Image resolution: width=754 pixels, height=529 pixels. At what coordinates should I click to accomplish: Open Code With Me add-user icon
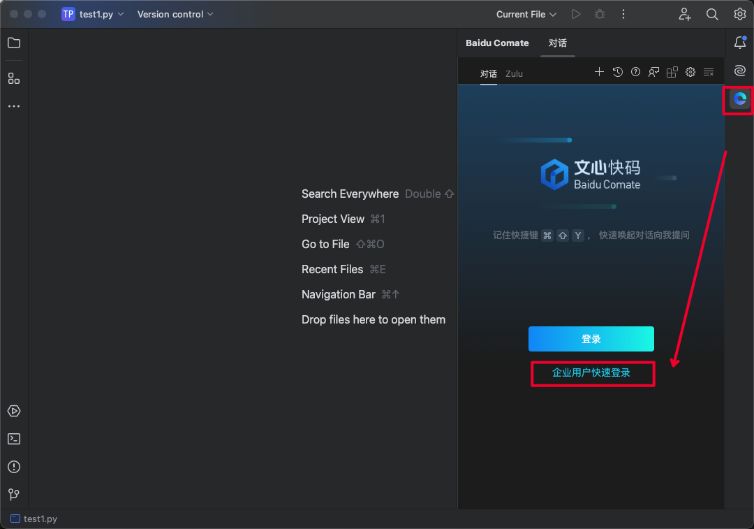pyautogui.click(x=685, y=15)
